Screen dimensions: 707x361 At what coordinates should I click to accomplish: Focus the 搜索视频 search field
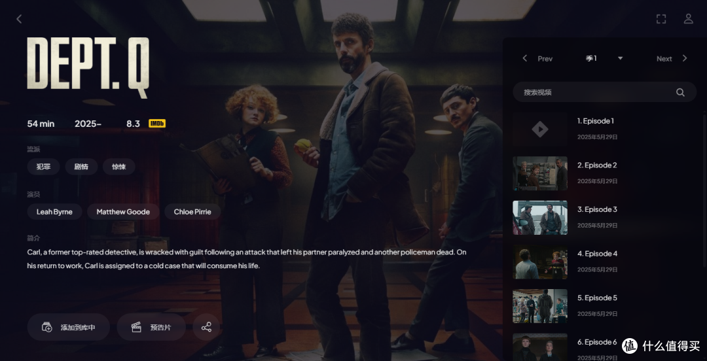[x=604, y=92]
